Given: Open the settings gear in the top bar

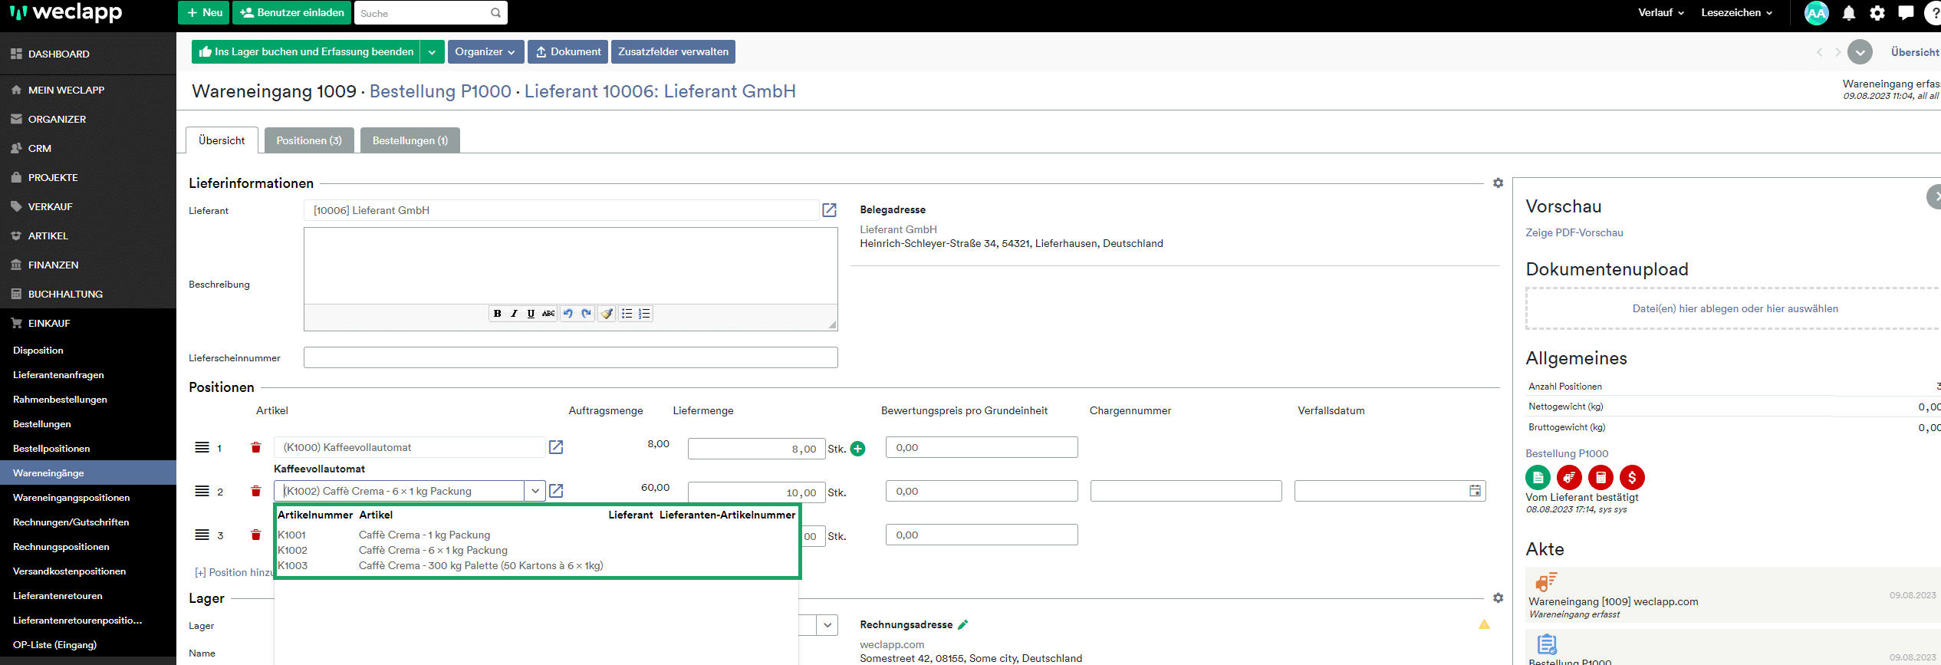Looking at the screenshot, I should point(1877,13).
